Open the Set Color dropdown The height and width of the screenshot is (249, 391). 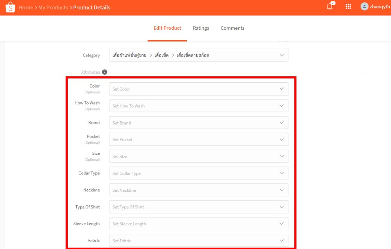pyautogui.click(x=199, y=89)
